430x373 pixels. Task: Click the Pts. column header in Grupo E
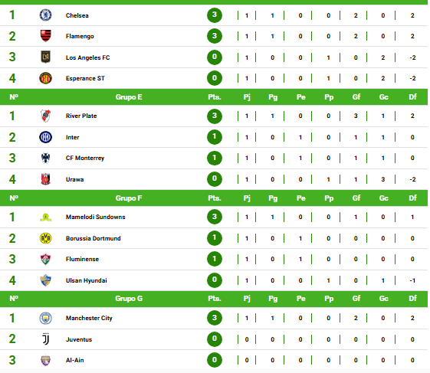click(215, 97)
